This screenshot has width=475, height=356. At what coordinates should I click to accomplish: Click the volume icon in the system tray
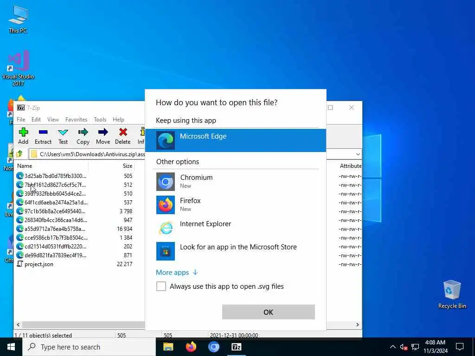(404, 347)
